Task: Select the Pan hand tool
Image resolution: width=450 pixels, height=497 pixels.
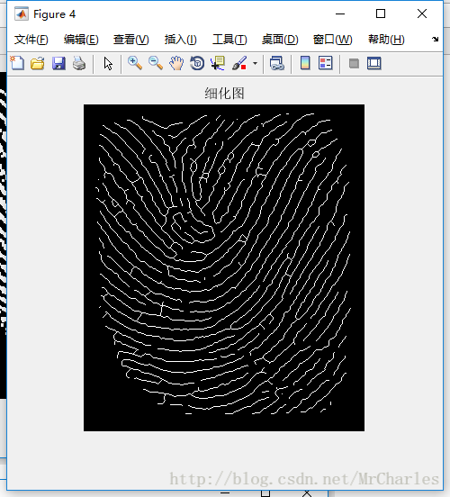Action: [176, 63]
